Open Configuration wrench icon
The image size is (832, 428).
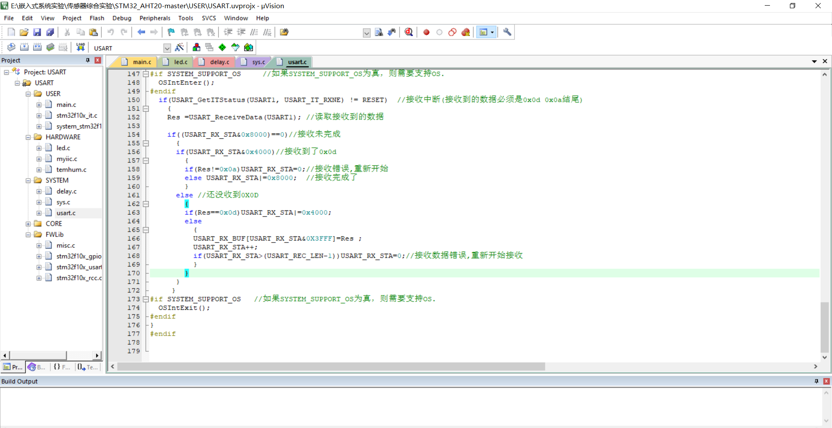(507, 32)
